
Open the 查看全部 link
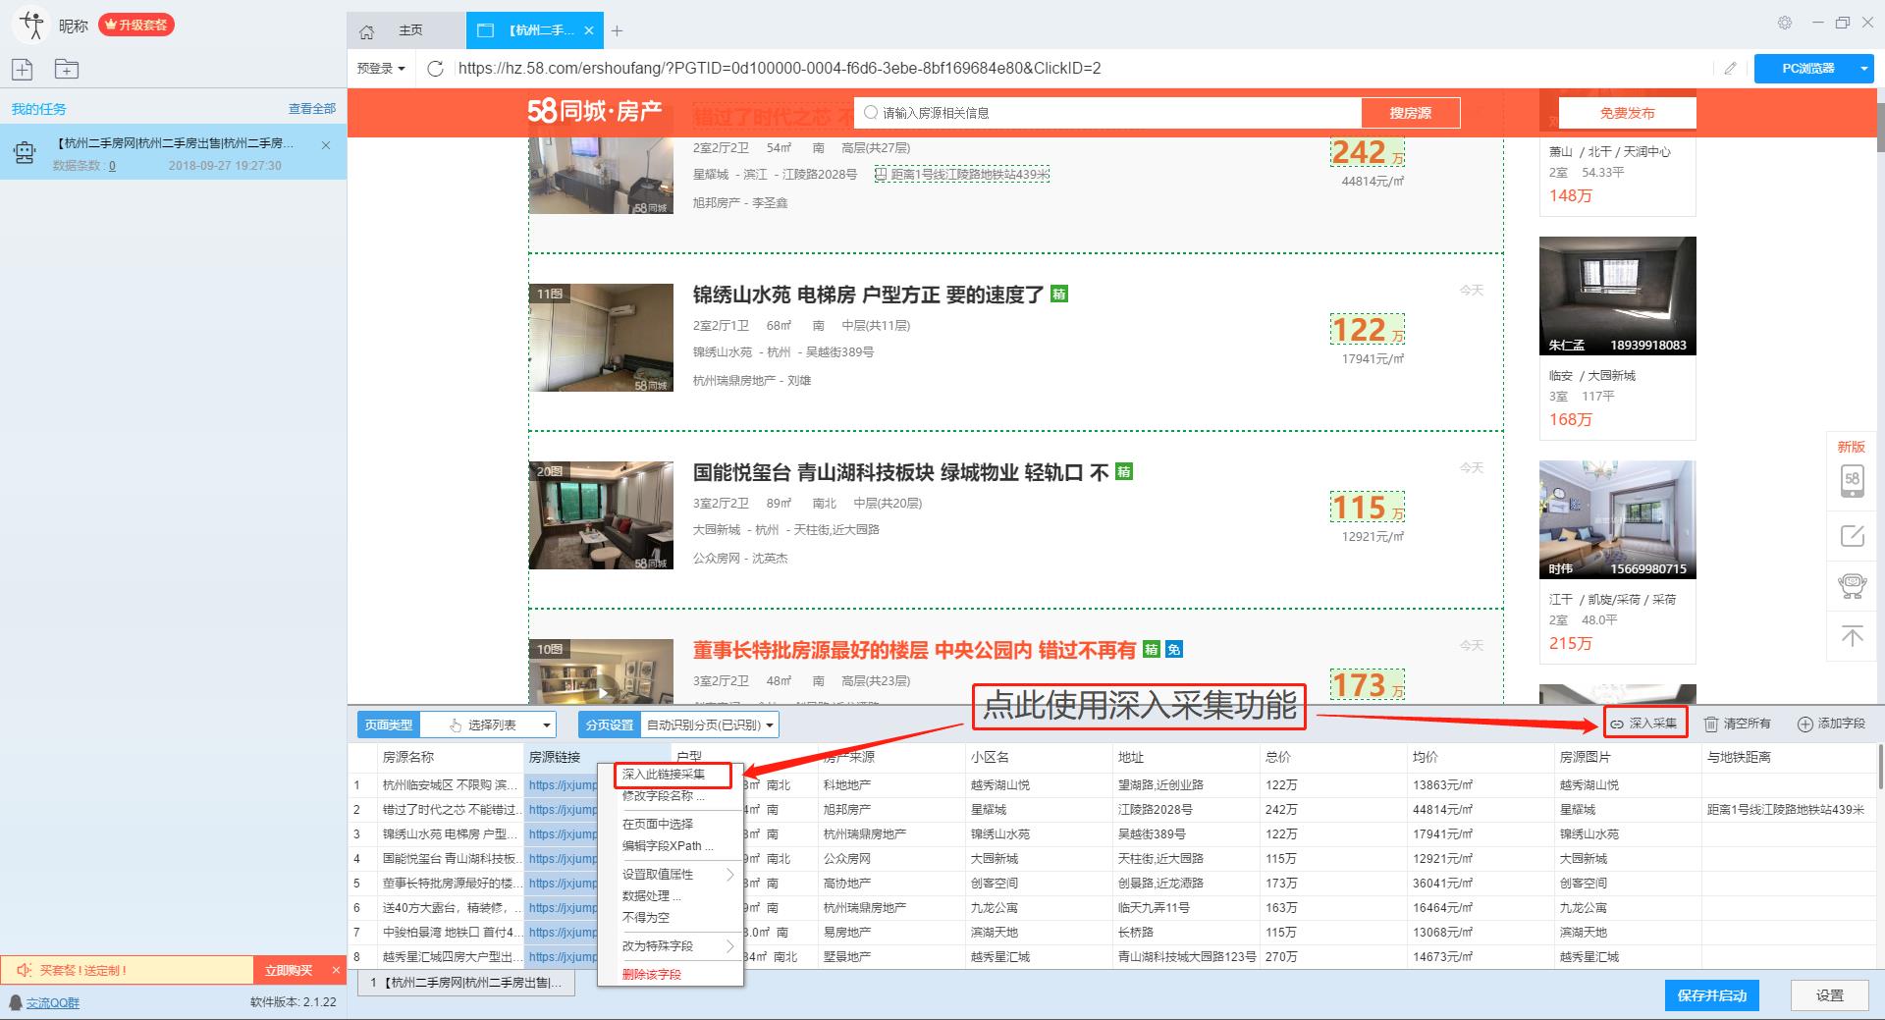[312, 109]
